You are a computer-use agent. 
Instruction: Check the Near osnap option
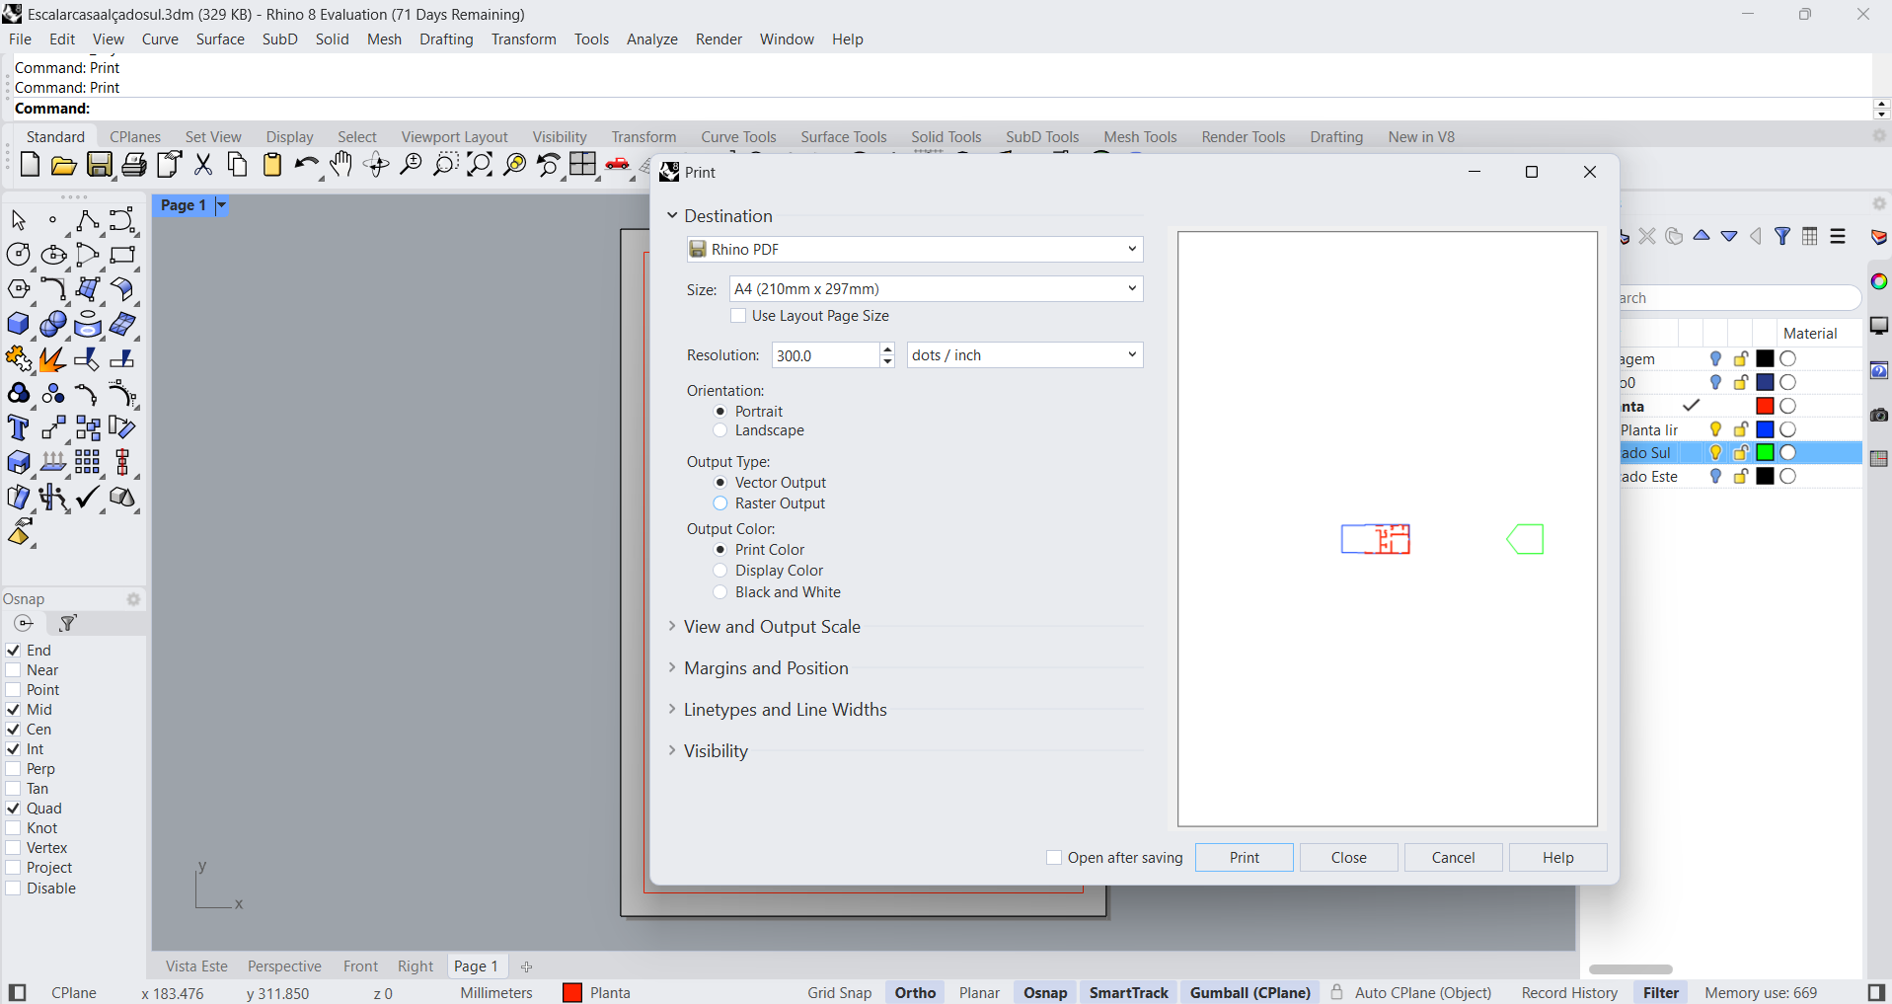point(14,670)
